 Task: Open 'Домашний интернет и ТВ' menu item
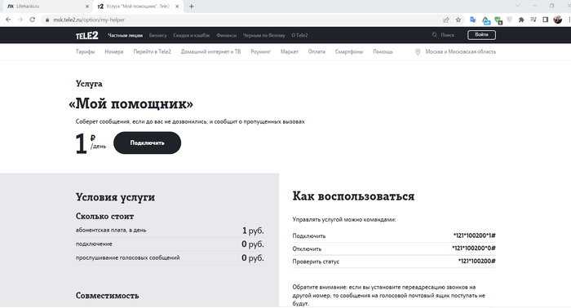(x=210, y=51)
